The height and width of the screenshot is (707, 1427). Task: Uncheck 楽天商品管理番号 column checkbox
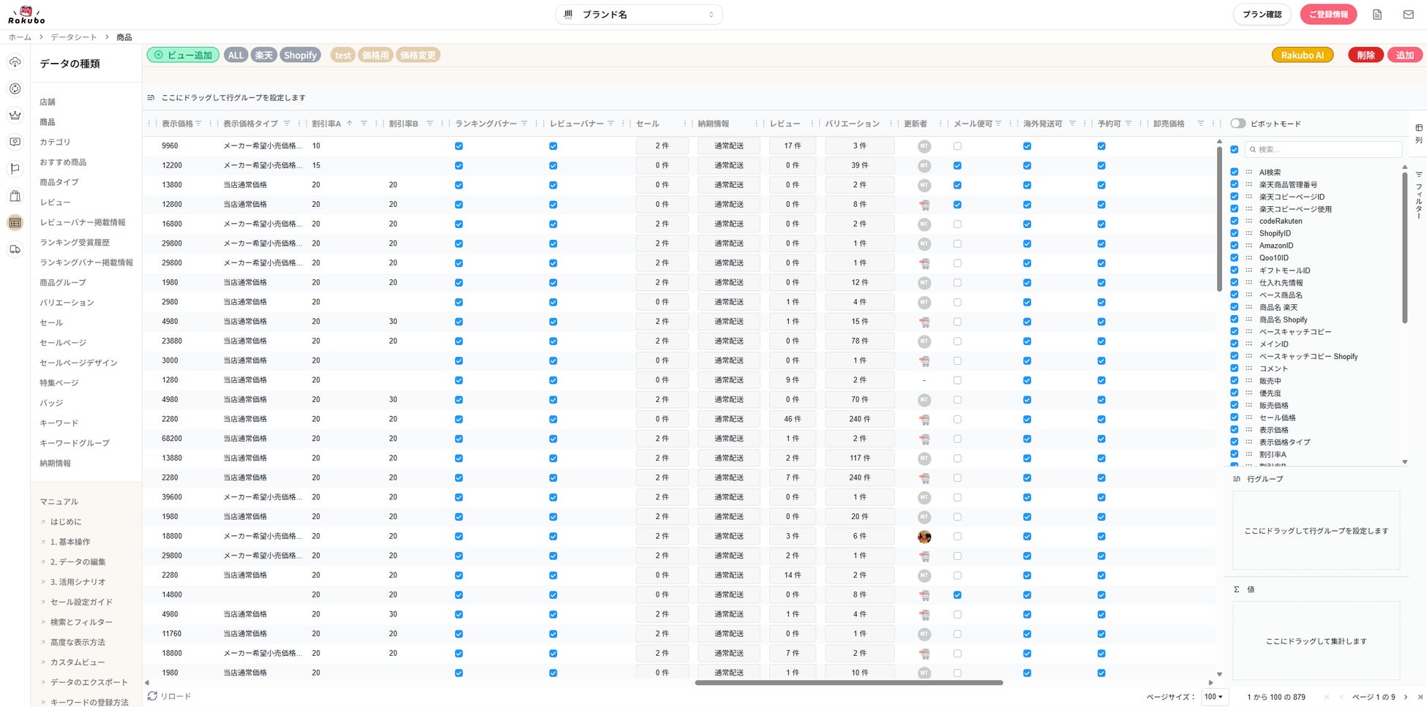[x=1235, y=184]
